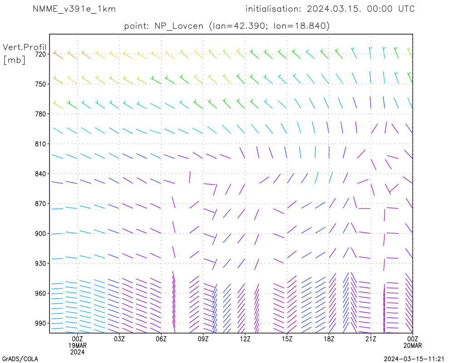Image resolution: width=454 pixels, height=363 pixels.
Task: Click the 06Z time axis label
Action: (x=161, y=339)
